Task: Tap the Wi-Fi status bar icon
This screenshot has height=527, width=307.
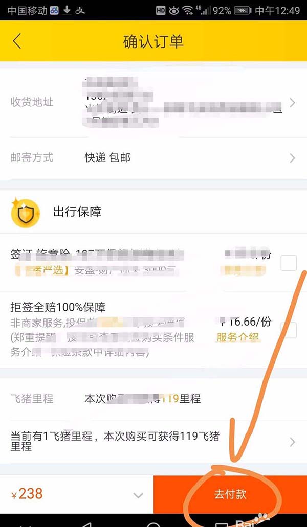Action: tap(187, 10)
